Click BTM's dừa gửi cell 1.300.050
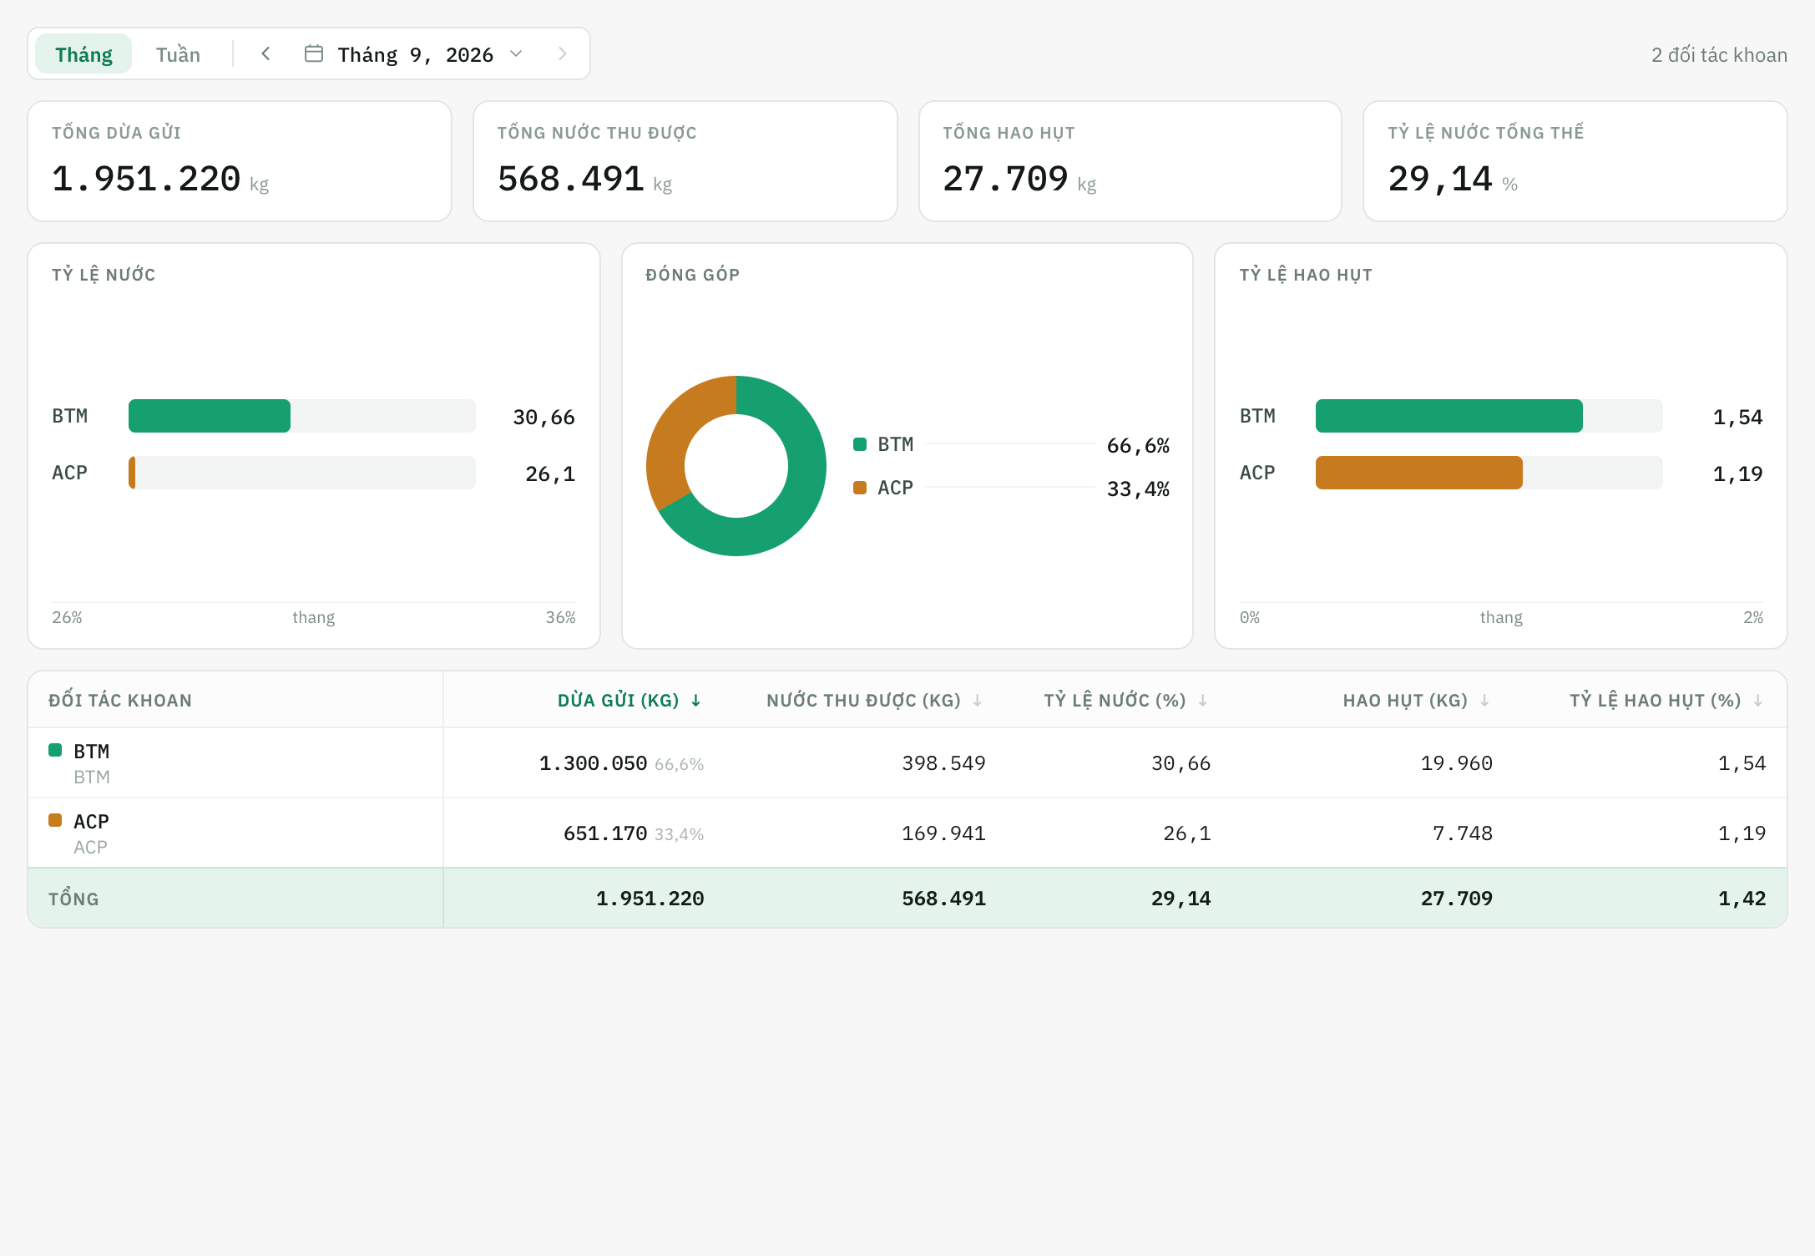 593,763
